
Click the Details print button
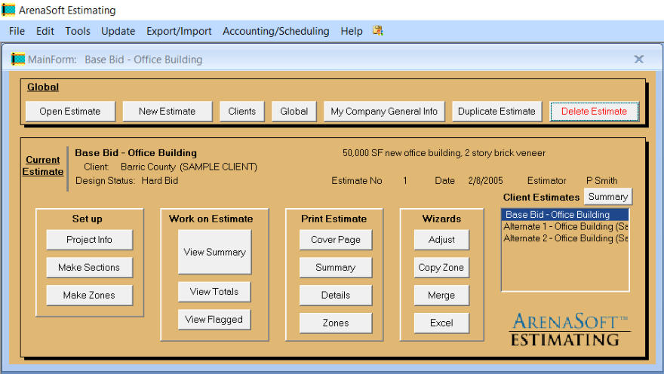(335, 296)
